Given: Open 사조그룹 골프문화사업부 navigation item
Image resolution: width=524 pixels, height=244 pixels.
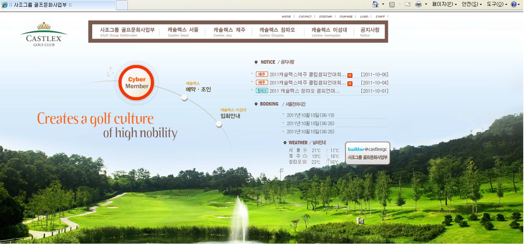Looking at the screenshot, I should coord(127,32).
